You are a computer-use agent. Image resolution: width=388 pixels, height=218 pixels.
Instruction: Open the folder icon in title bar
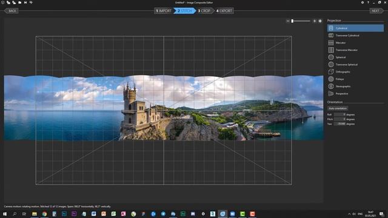click(19, 2)
